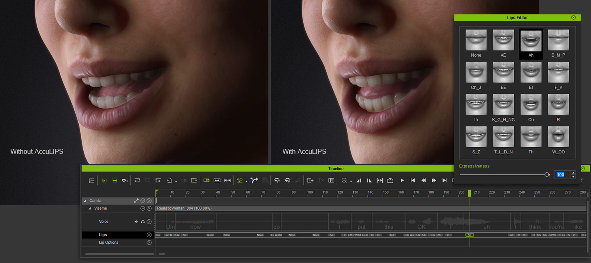Select the RealisticWoman_004 viseme clip
The image size is (591, 263).
pos(371,208)
